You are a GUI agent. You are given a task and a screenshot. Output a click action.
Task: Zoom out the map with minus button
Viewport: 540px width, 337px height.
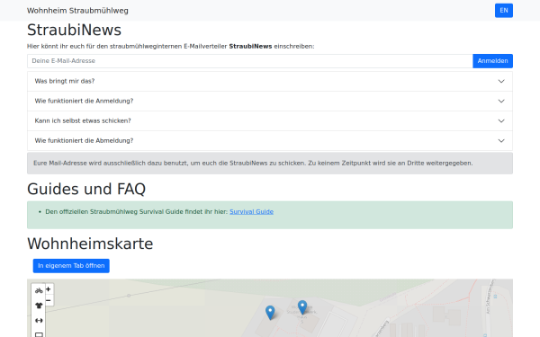[x=49, y=300]
